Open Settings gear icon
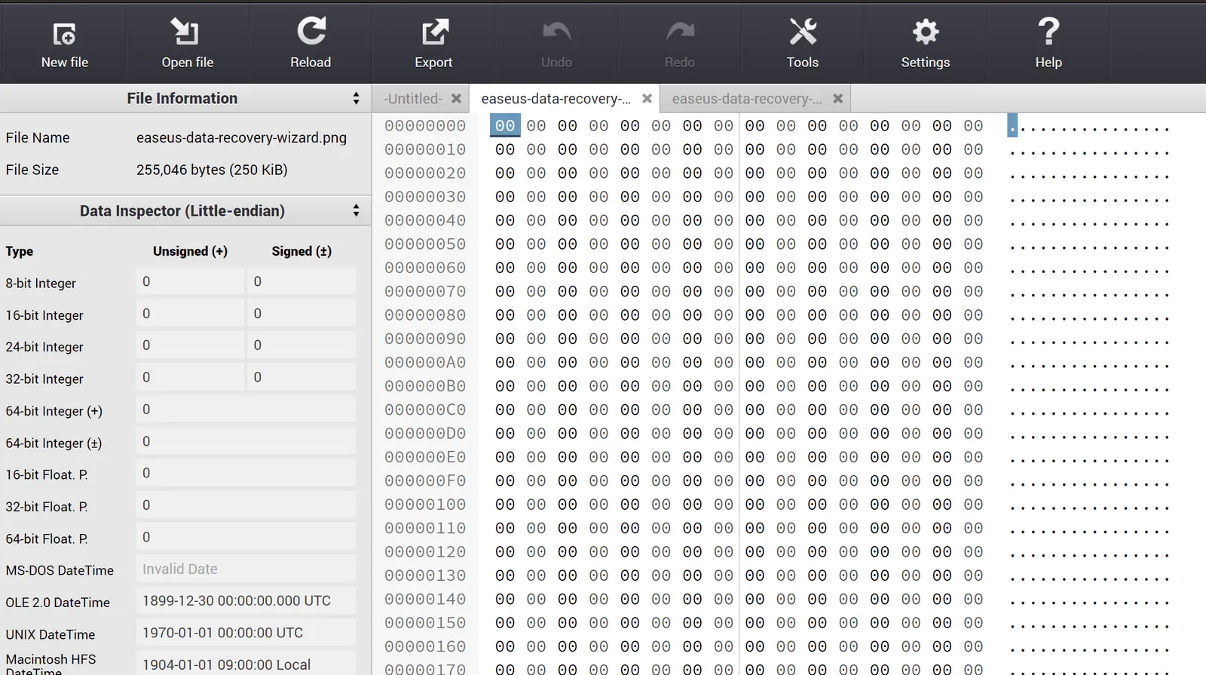This screenshot has height=675, width=1206. click(x=926, y=32)
